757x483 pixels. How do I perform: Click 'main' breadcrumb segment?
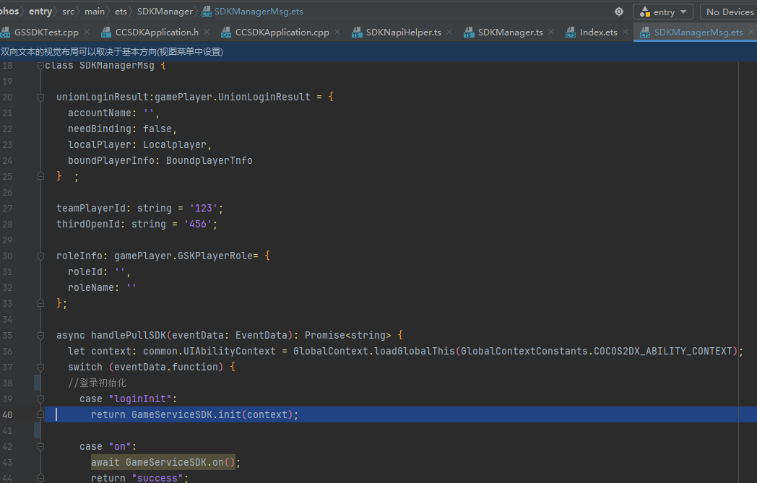(94, 11)
